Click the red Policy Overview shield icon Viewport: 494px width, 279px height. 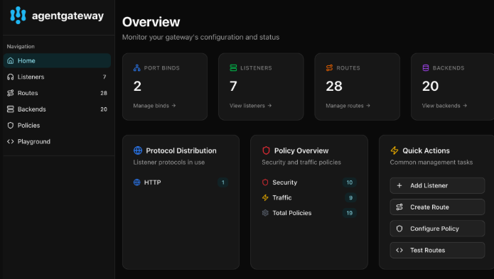[267, 151]
